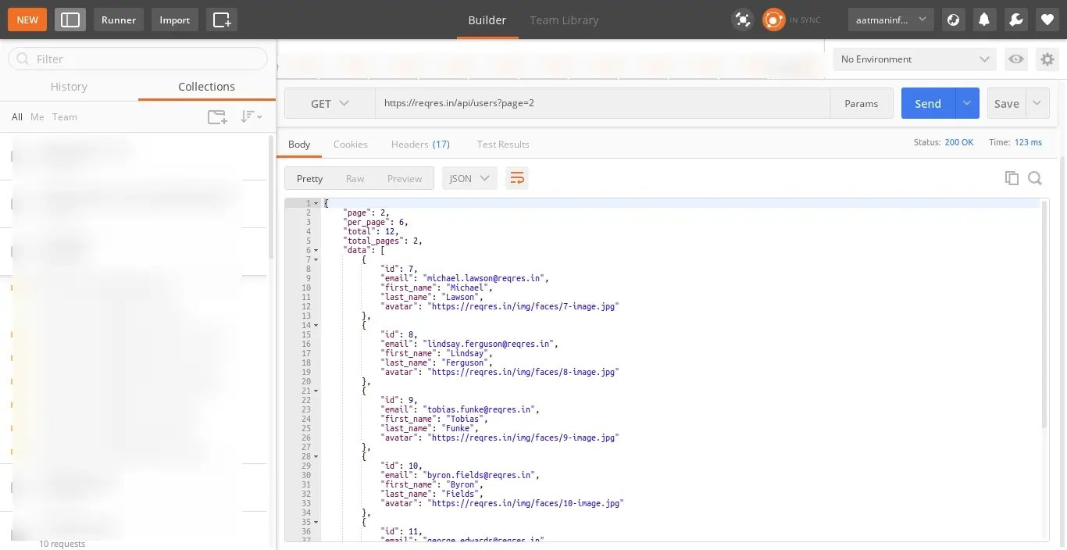Toggle the sidebar layout icon
The image size is (1067, 550).
pyautogui.click(x=70, y=20)
